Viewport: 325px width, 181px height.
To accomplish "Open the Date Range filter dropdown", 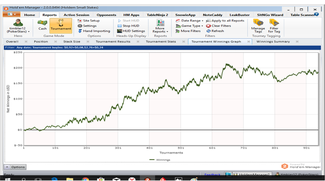I will pos(189,20).
